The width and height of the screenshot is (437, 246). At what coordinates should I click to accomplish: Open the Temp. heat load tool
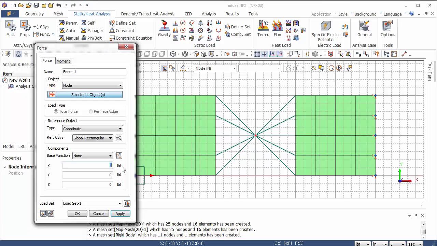(263, 29)
